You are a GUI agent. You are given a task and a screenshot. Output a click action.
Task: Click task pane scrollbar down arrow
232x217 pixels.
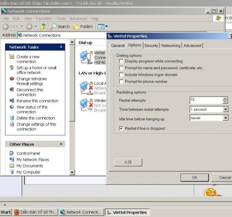coord(72,172)
